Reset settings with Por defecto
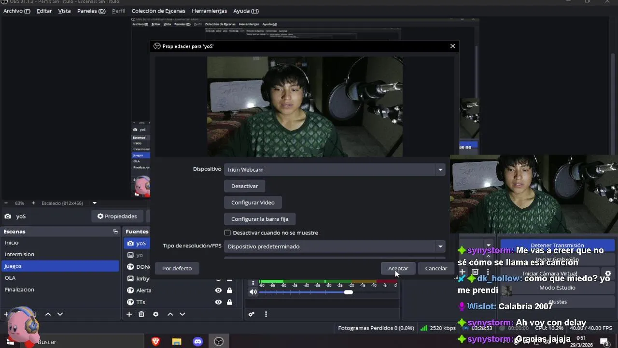The height and width of the screenshot is (348, 618). (x=177, y=268)
